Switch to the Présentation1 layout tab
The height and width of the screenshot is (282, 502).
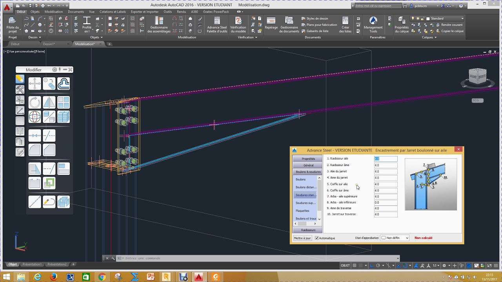pyautogui.click(x=32, y=264)
